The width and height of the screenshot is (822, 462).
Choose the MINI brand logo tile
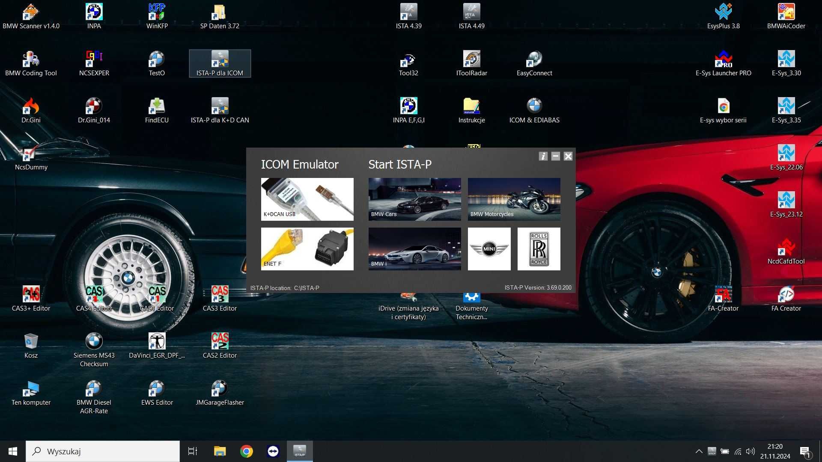tap(489, 249)
